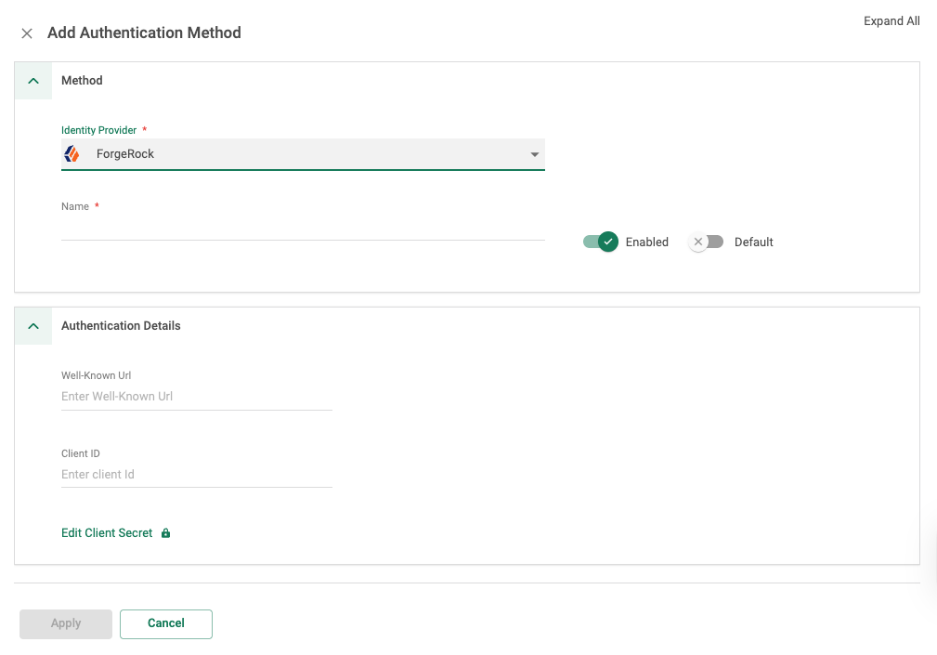Click the Edit Client Secret link
This screenshot has height=655, width=937.
(x=107, y=533)
